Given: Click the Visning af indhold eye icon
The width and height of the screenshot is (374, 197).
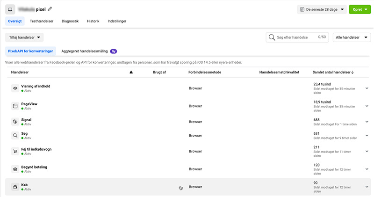Looking at the screenshot, I should [x=15, y=88].
